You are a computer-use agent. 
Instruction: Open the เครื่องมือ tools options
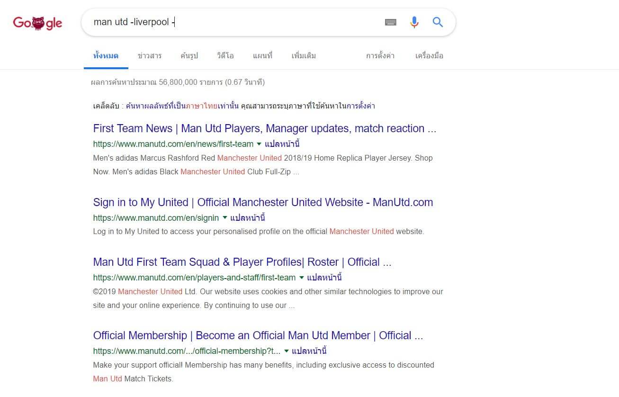pyautogui.click(x=429, y=56)
